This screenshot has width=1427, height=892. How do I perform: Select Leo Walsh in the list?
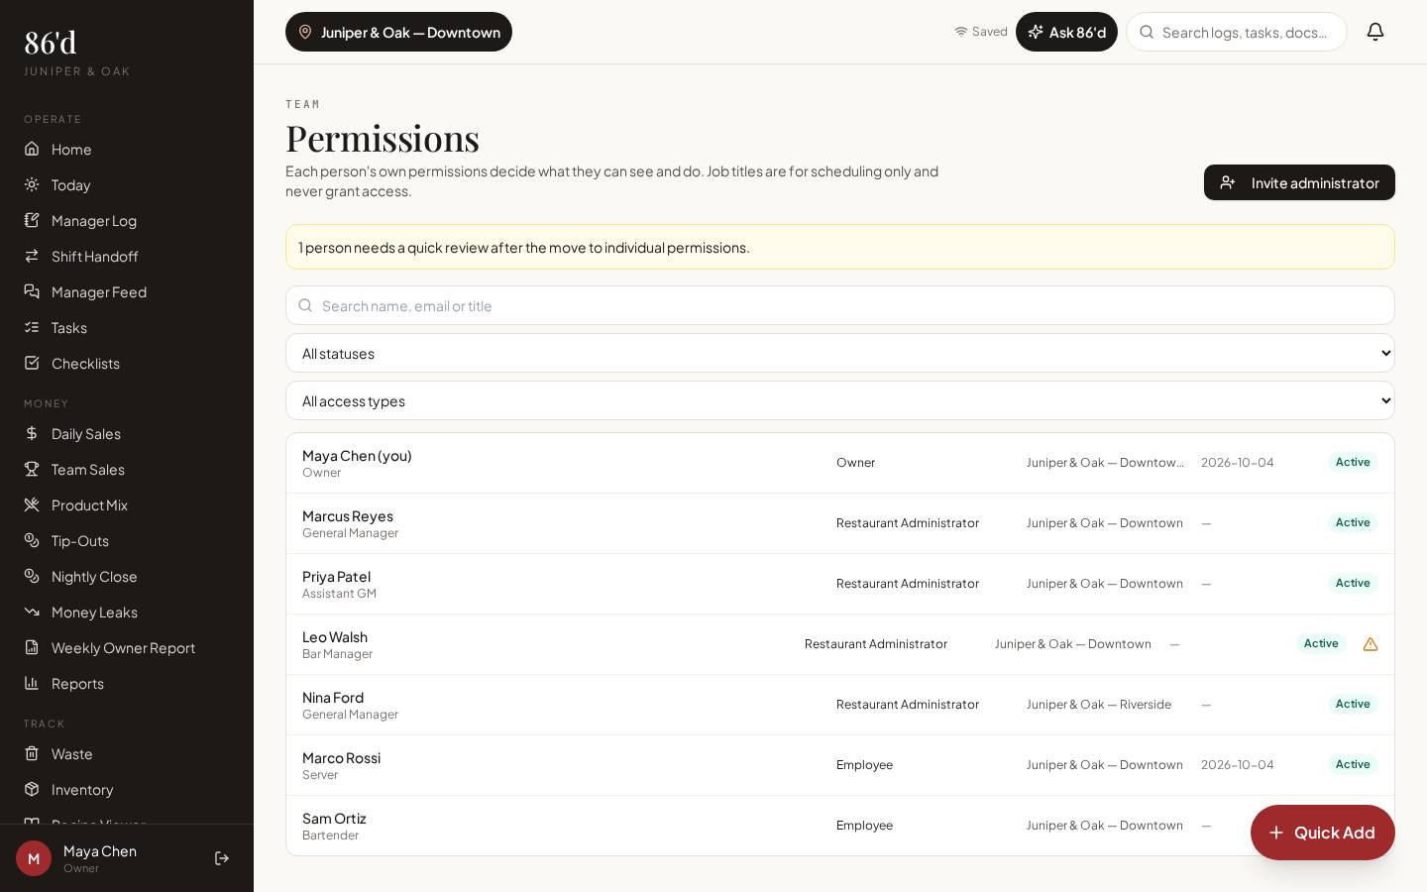[840, 644]
